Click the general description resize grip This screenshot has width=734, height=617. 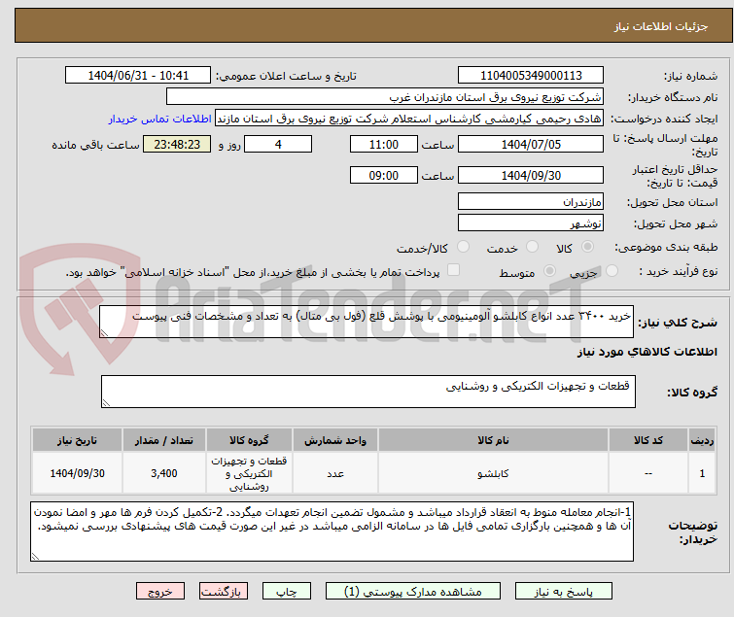coord(104,333)
